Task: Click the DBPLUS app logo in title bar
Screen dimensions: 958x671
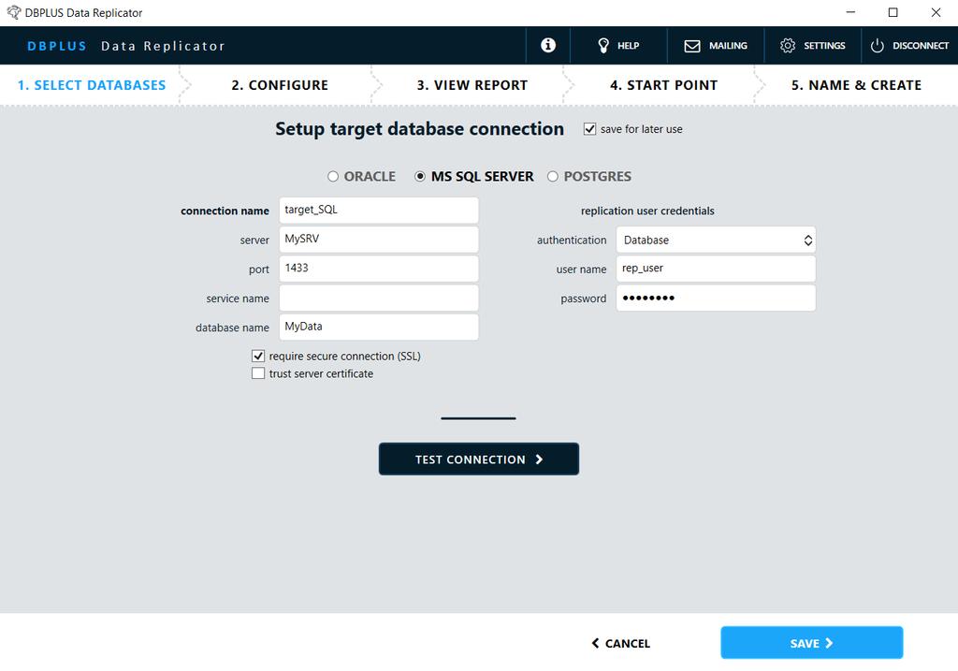Action: click(x=13, y=12)
